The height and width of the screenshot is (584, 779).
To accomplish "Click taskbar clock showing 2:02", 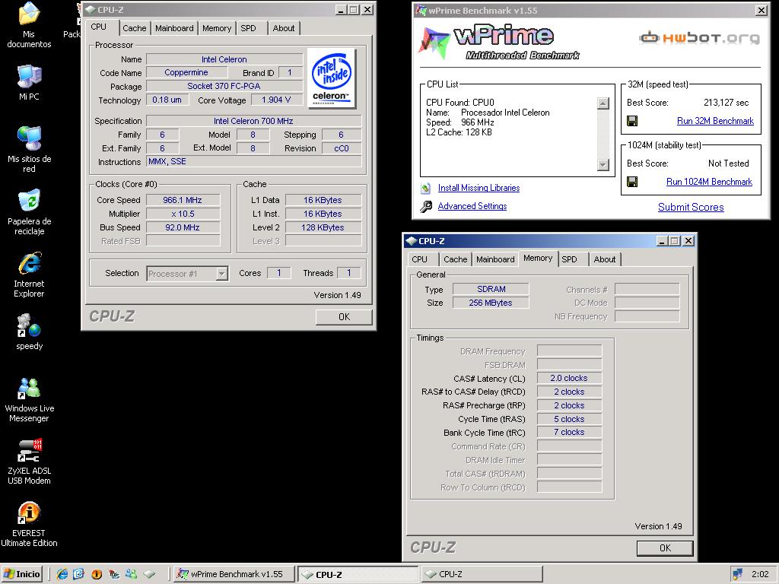I will click(x=760, y=574).
